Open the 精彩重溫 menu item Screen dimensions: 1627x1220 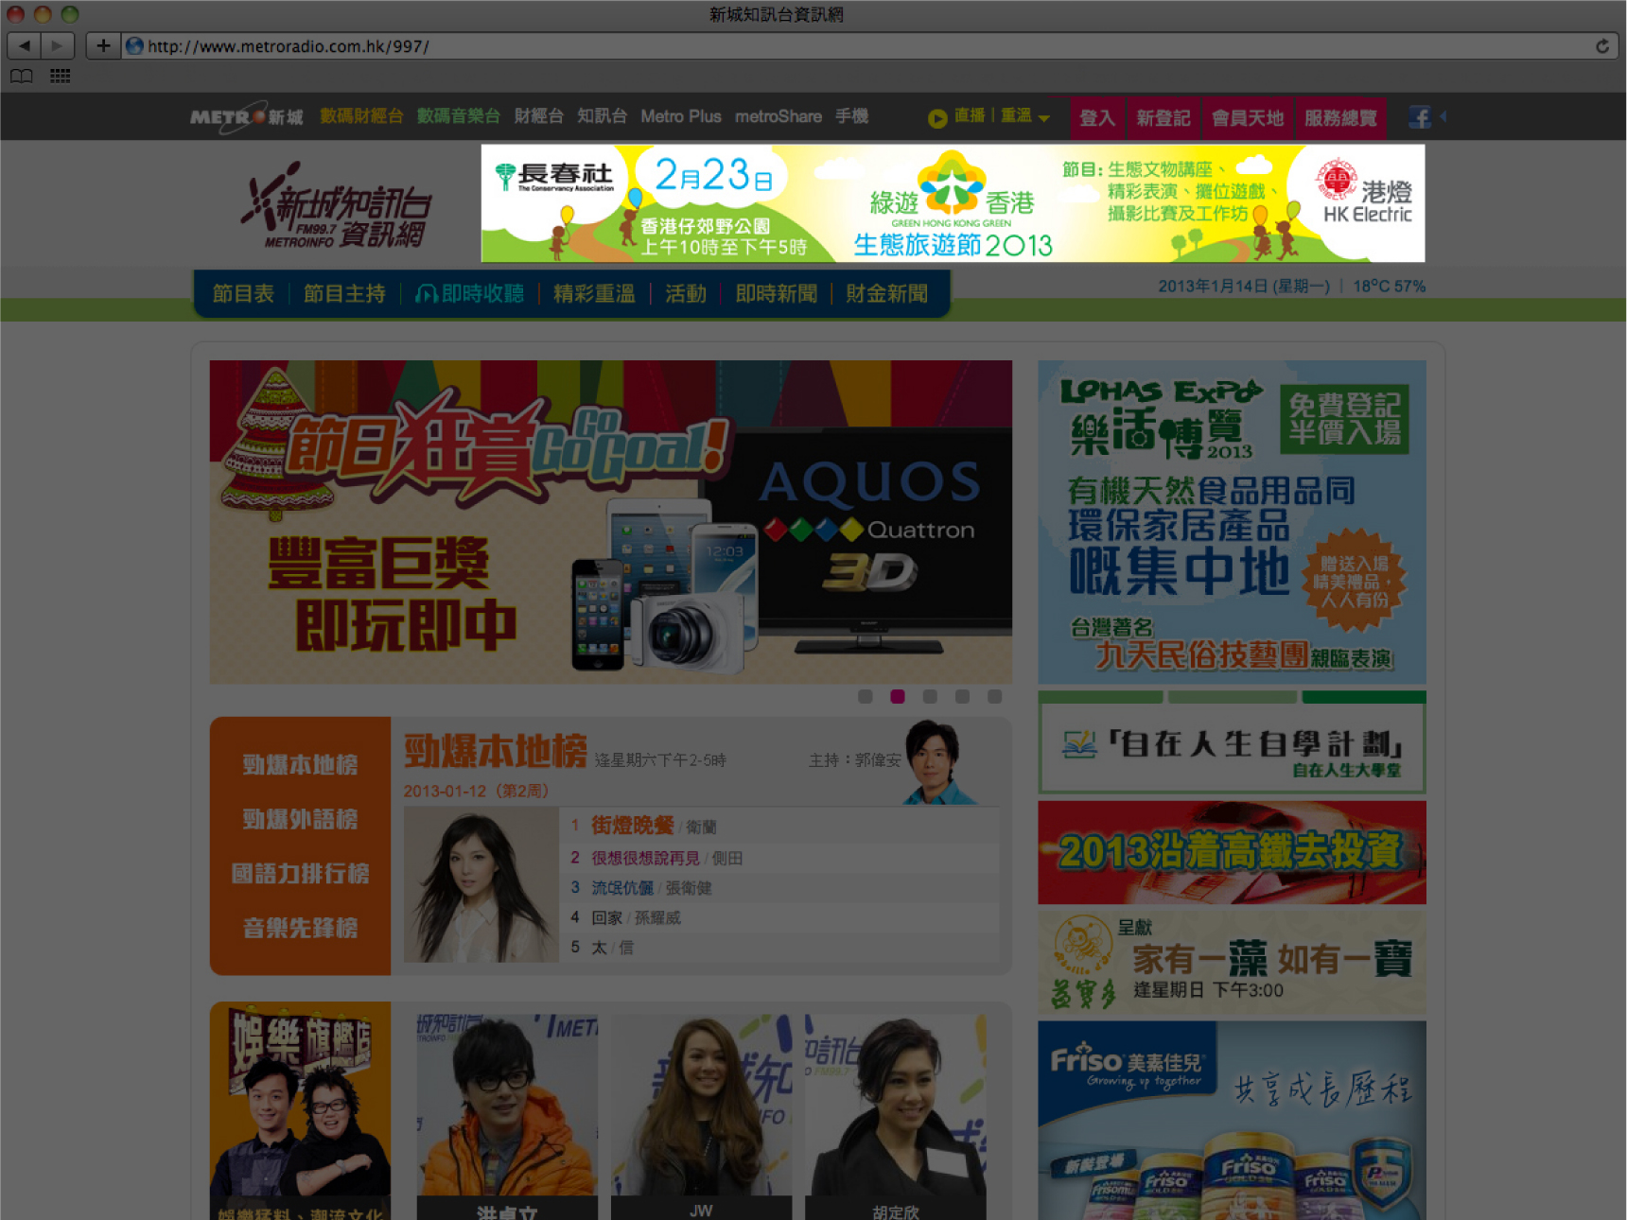(x=594, y=294)
